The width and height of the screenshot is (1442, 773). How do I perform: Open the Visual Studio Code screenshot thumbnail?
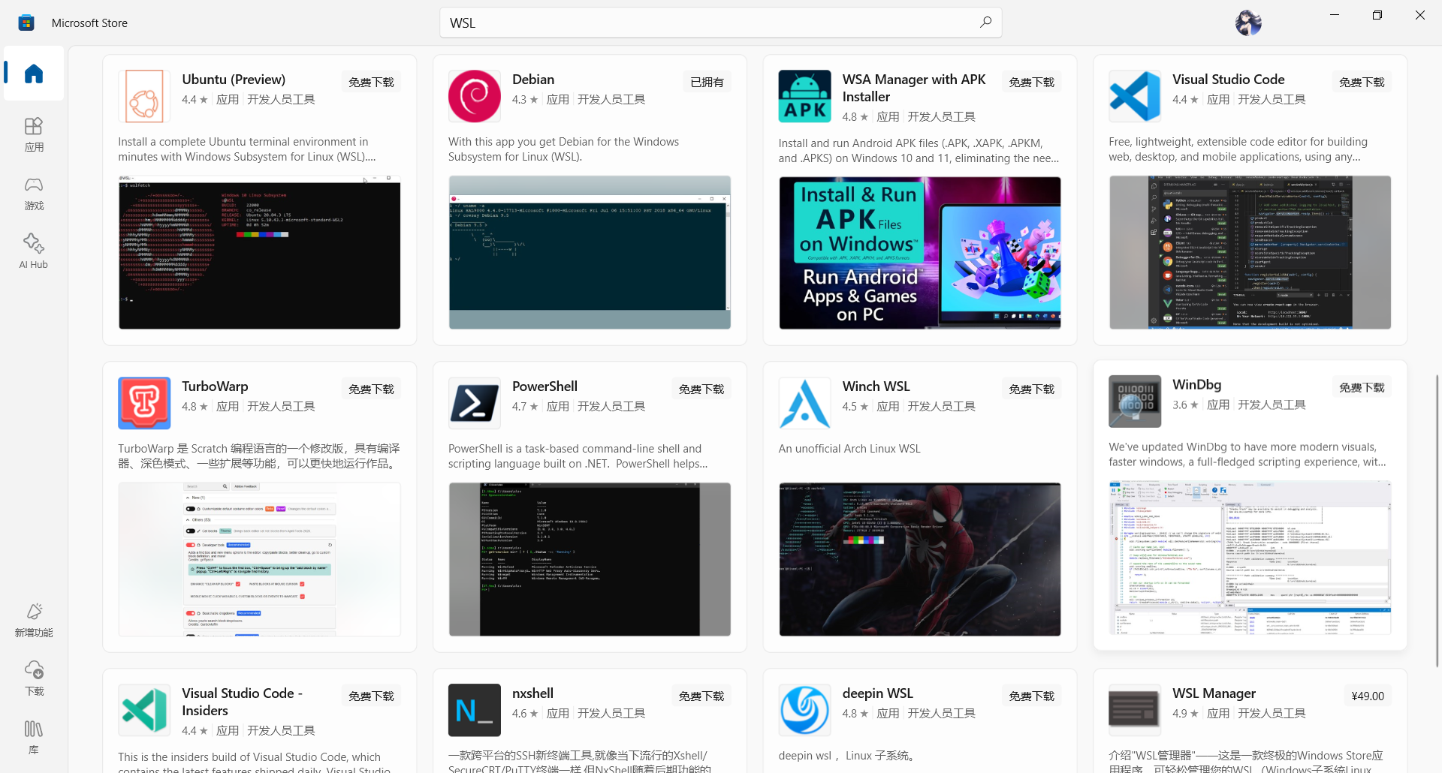pos(1250,252)
